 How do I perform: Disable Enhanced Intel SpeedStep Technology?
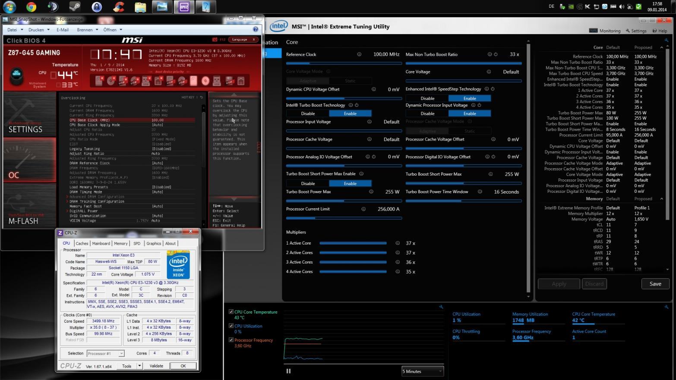427,98
